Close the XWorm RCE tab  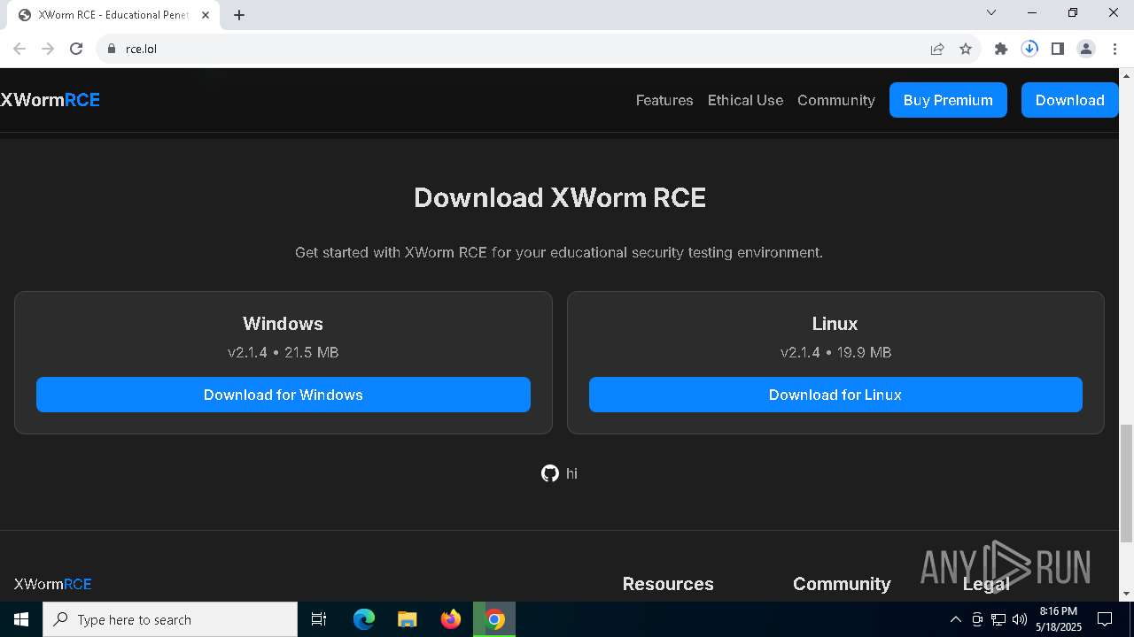pyautogui.click(x=206, y=15)
